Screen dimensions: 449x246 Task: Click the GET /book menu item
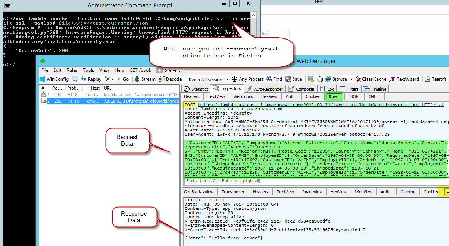[x=140, y=70]
